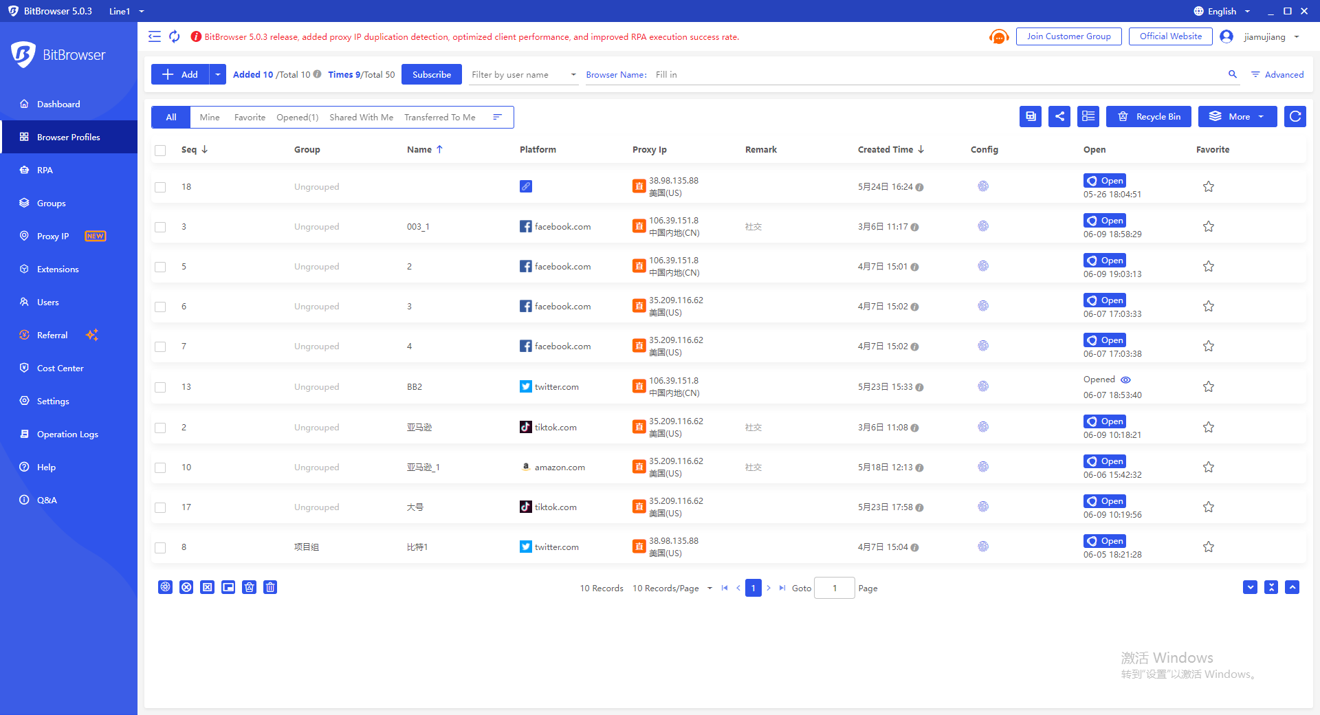Click the fingerprint config icon for profile BB2
Image resolution: width=1320 pixels, height=715 pixels.
click(x=983, y=386)
